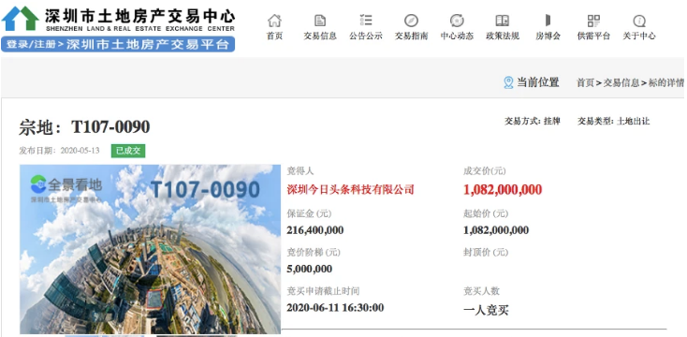
Task: Click the 已成交 status badge
Action: click(x=128, y=151)
